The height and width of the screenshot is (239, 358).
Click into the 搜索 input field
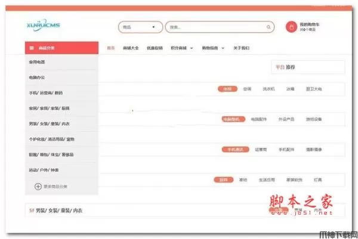[x=220, y=27]
